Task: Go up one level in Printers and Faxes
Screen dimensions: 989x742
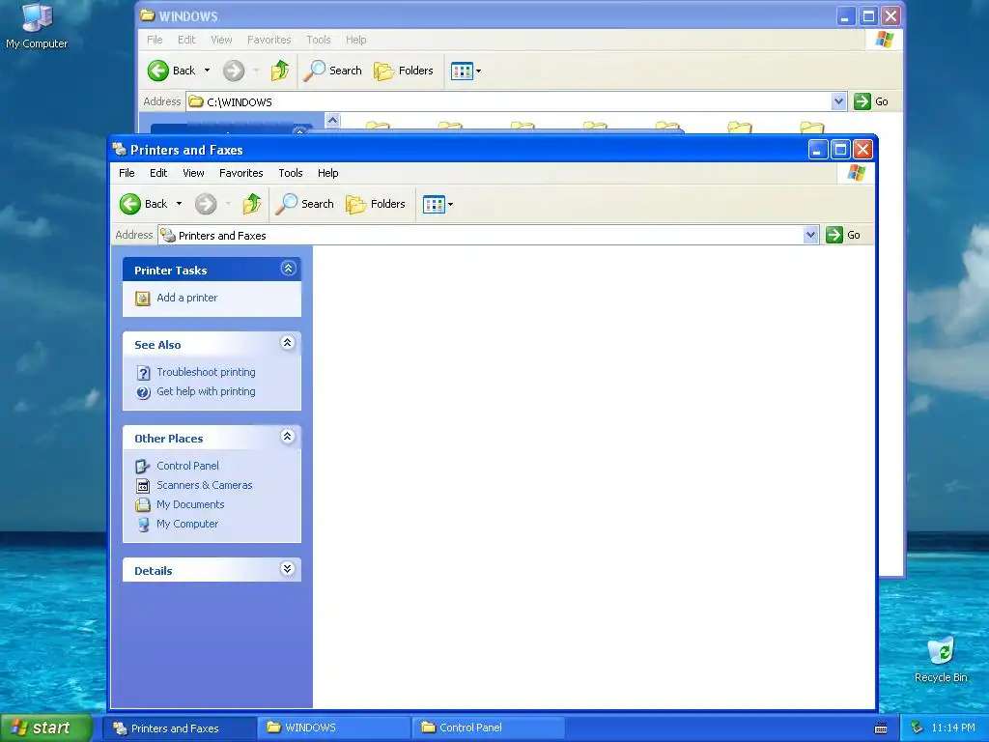Action: pos(252,204)
